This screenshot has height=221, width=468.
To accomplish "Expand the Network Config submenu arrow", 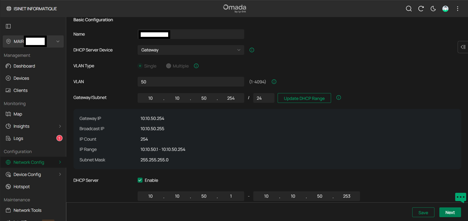I will 60,162.
